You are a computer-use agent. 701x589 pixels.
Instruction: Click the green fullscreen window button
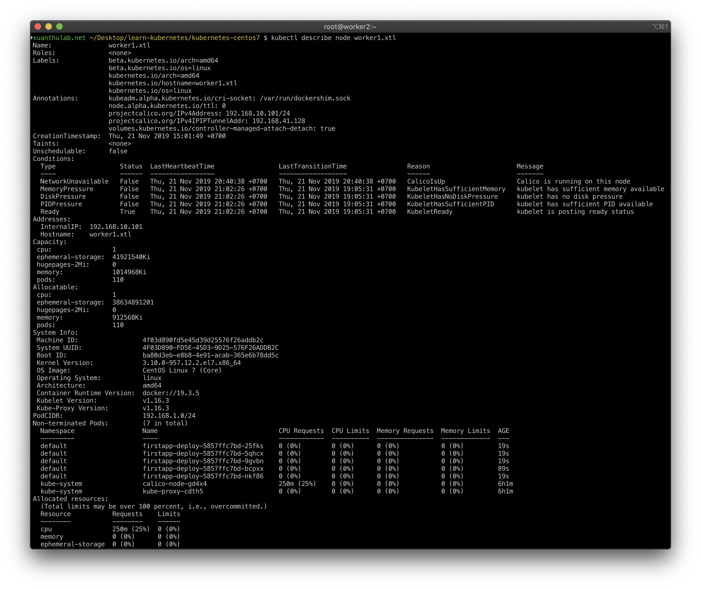(59, 26)
